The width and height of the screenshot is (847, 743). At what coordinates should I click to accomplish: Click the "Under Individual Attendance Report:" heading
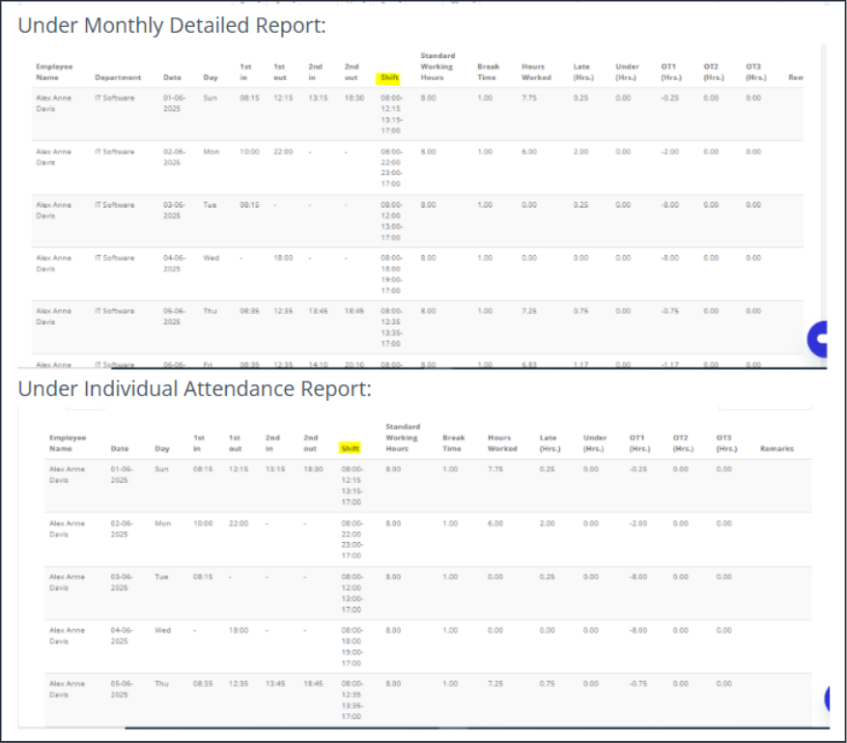[194, 388]
